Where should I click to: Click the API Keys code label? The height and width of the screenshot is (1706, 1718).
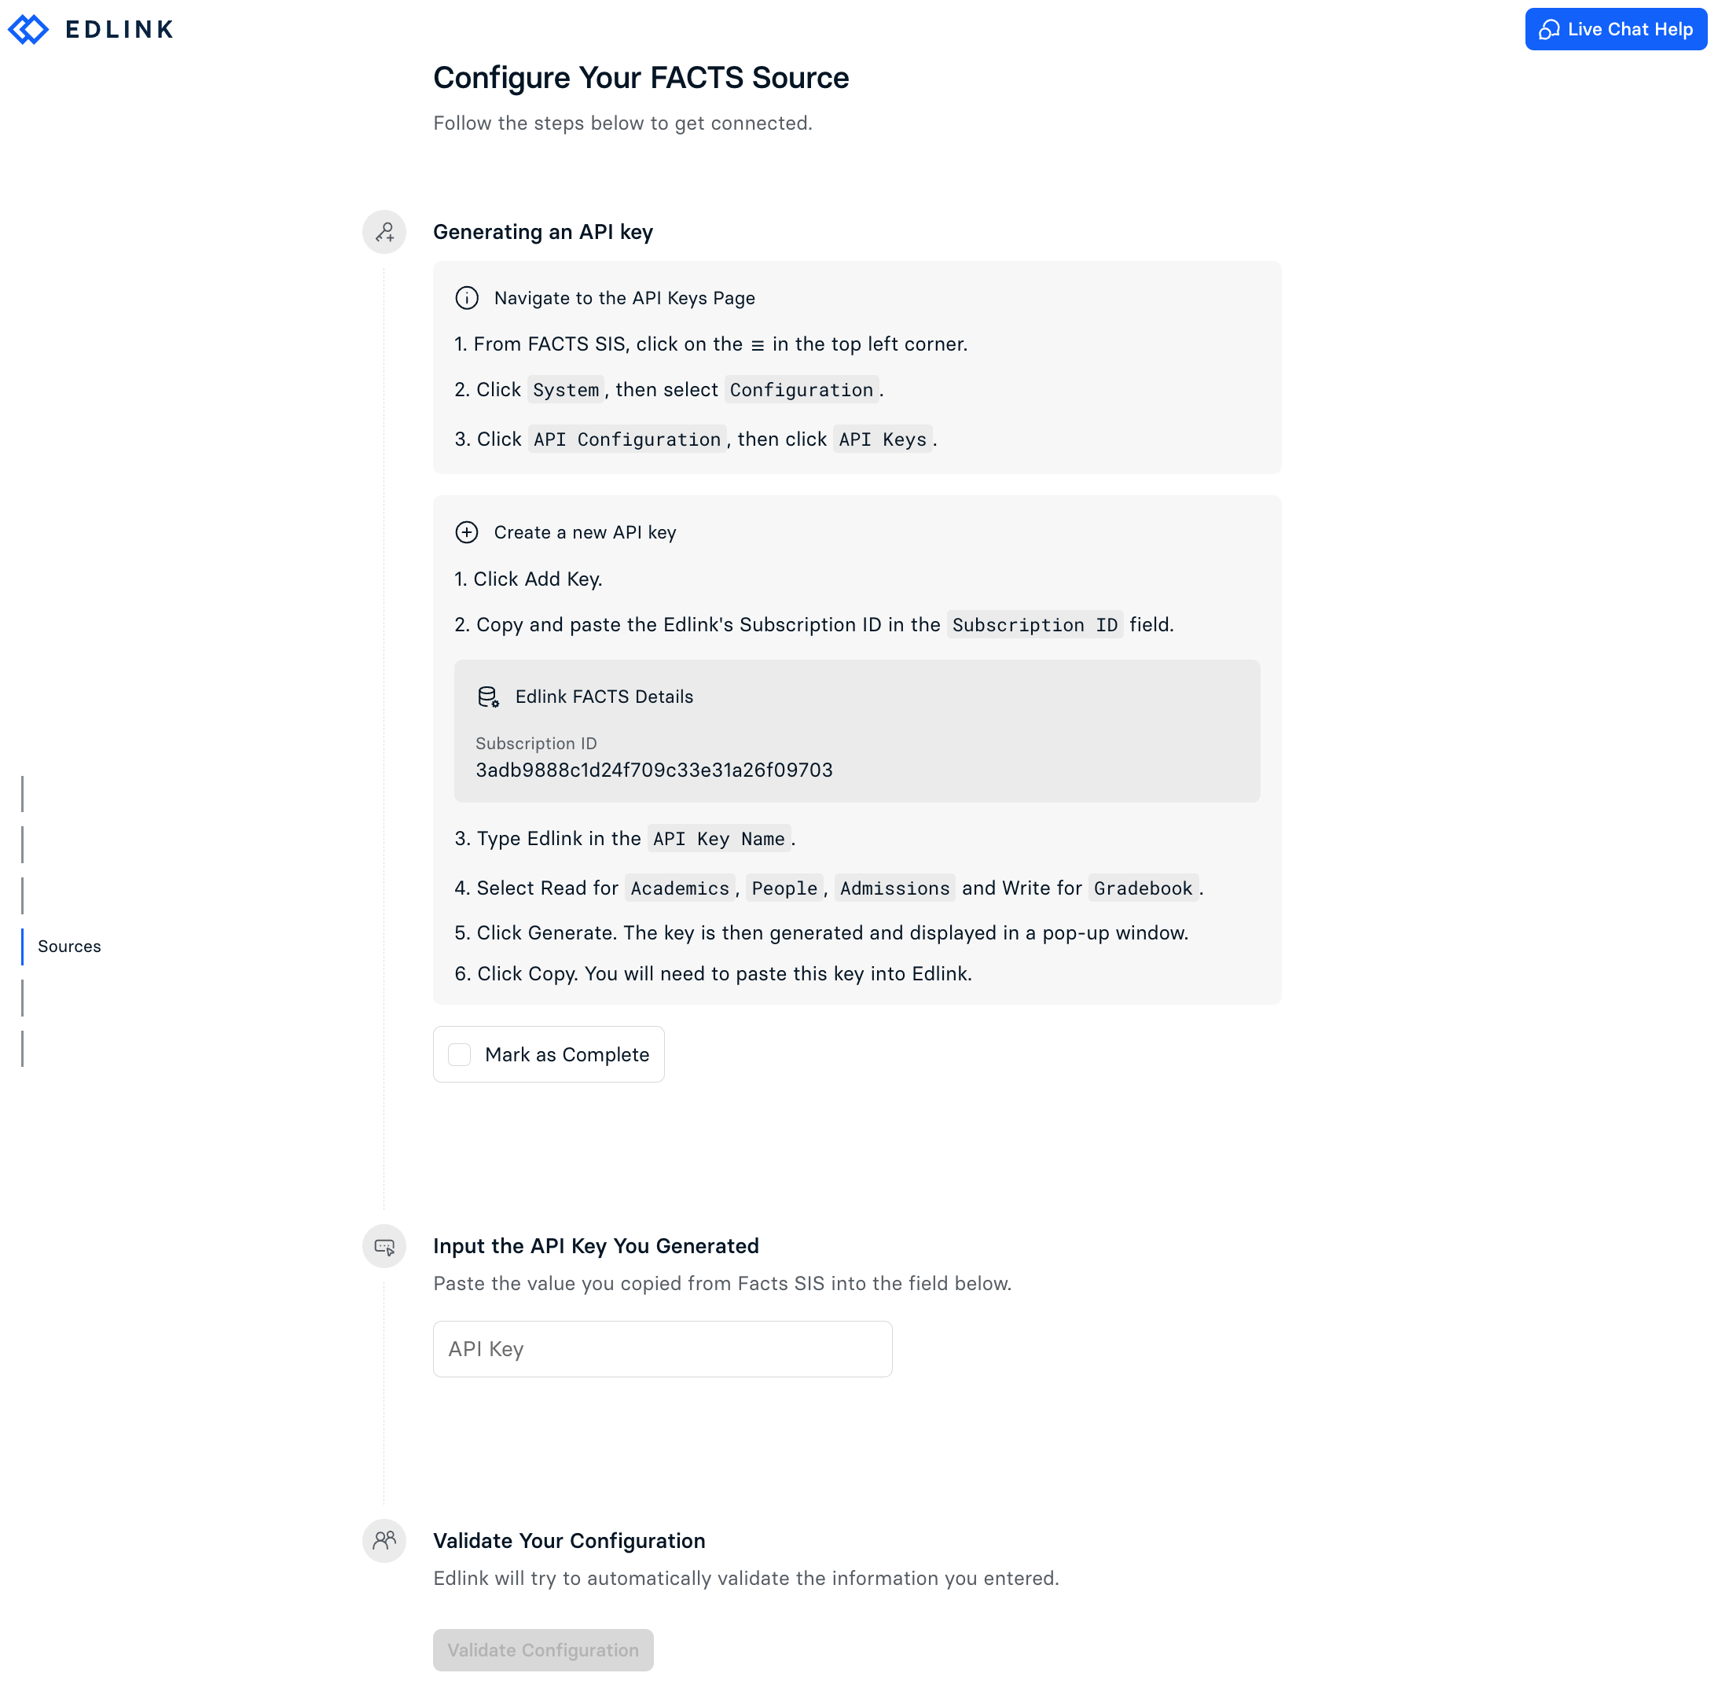[x=883, y=439]
